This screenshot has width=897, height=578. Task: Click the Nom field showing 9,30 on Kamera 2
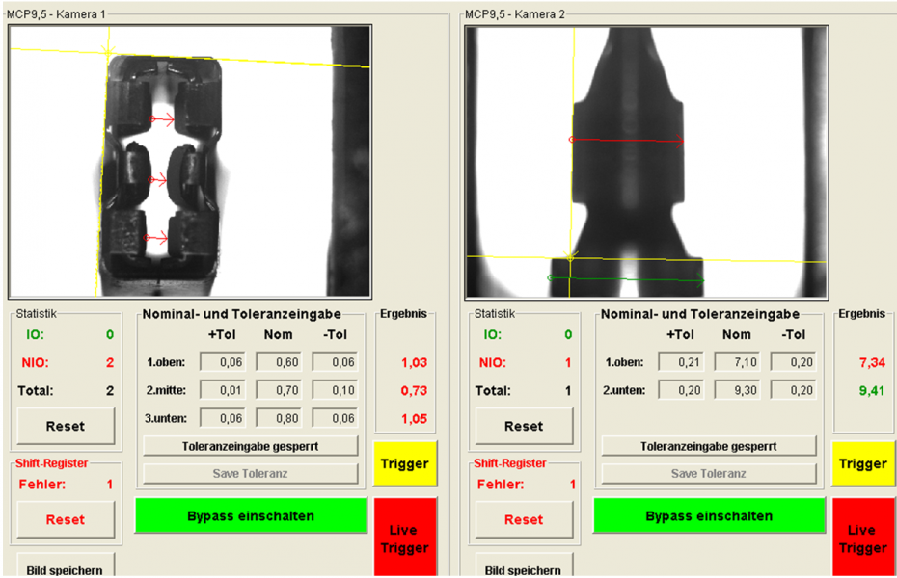[737, 390]
